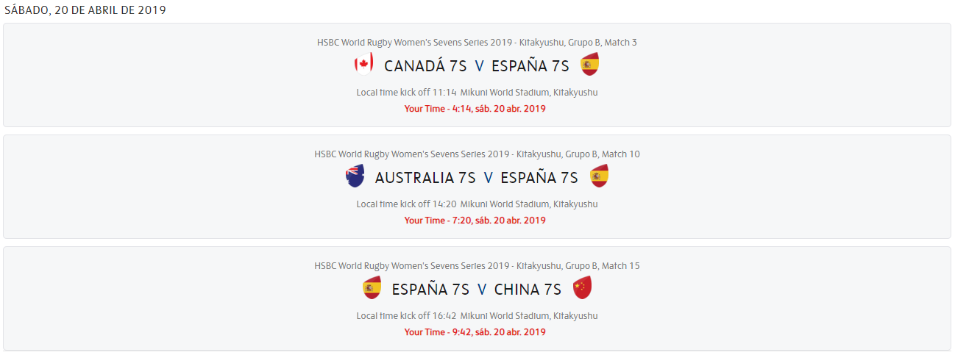Click the Grupo B, Match 15 tournament title
The width and height of the screenshot is (955, 355).
tap(477, 266)
